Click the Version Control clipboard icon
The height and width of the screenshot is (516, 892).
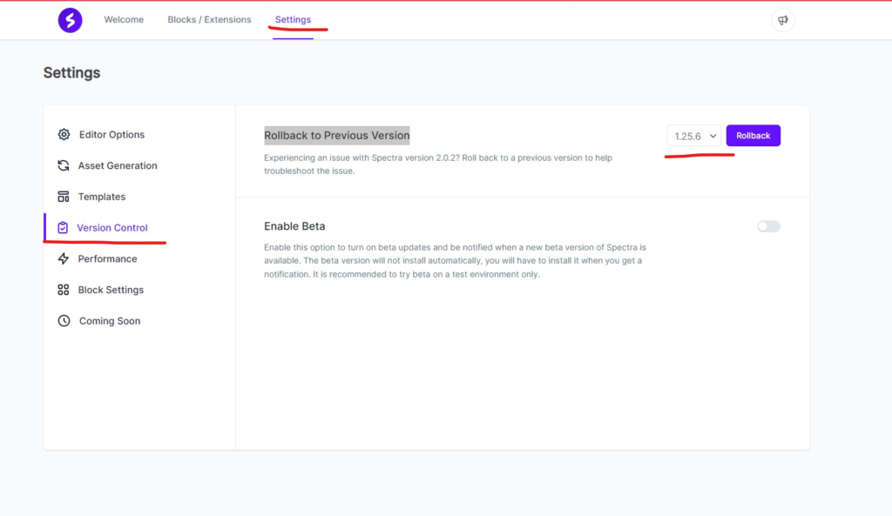coord(63,228)
